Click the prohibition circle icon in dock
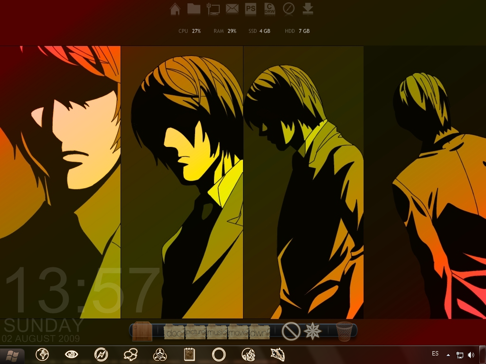This screenshot has width=486, height=364. point(291,331)
